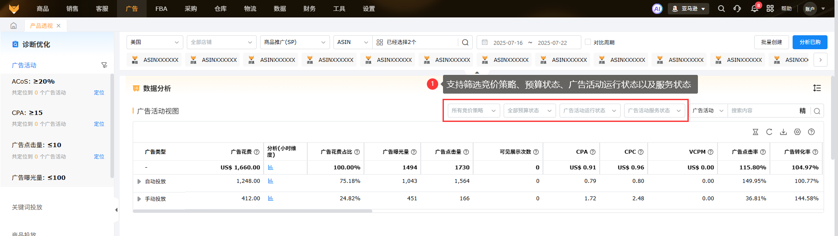Image resolution: width=838 pixels, height=236 pixels.
Task: Expand the 自动投放 row
Action: tap(139, 182)
